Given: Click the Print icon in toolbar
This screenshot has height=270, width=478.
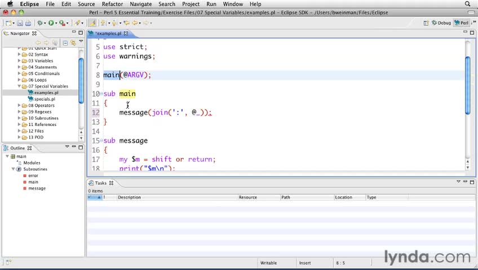Looking at the screenshot, I should tap(28, 23).
